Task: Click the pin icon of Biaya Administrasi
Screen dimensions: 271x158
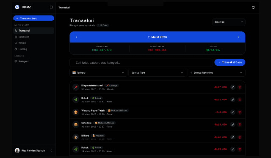Action: pos(76,87)
